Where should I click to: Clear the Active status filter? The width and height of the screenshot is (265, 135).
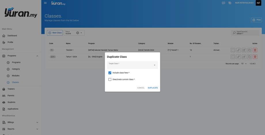pos(77,33)
